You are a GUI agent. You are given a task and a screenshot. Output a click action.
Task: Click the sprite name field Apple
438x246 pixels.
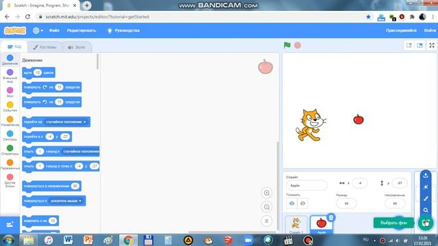[307, 185]
